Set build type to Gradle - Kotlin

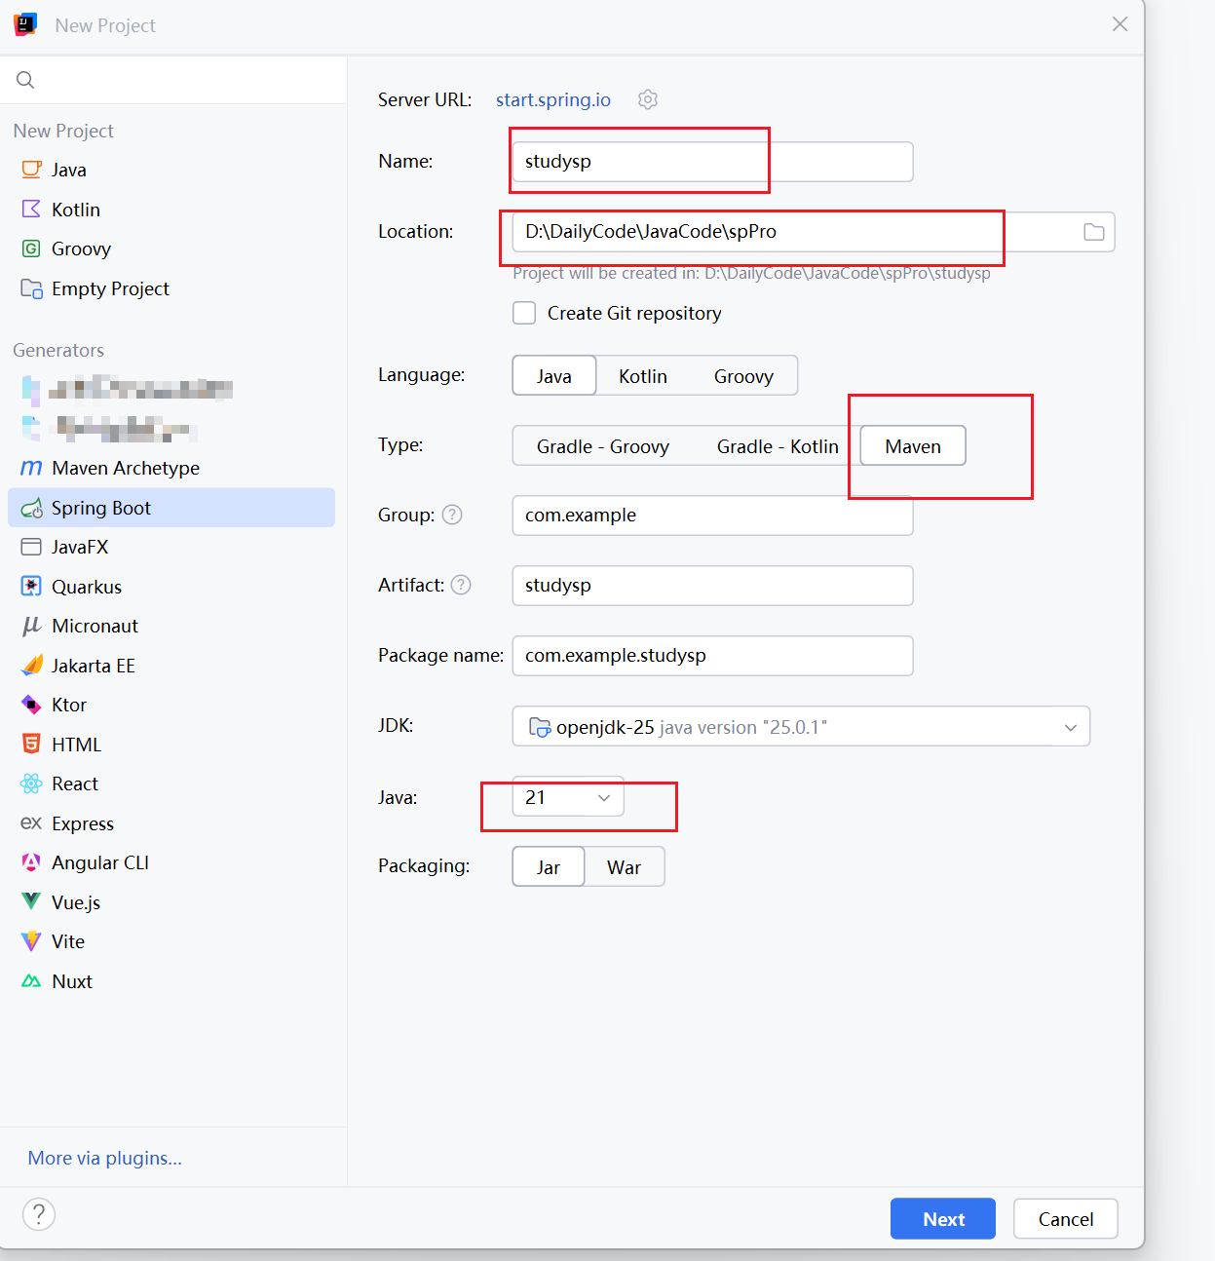coord(778,446)
